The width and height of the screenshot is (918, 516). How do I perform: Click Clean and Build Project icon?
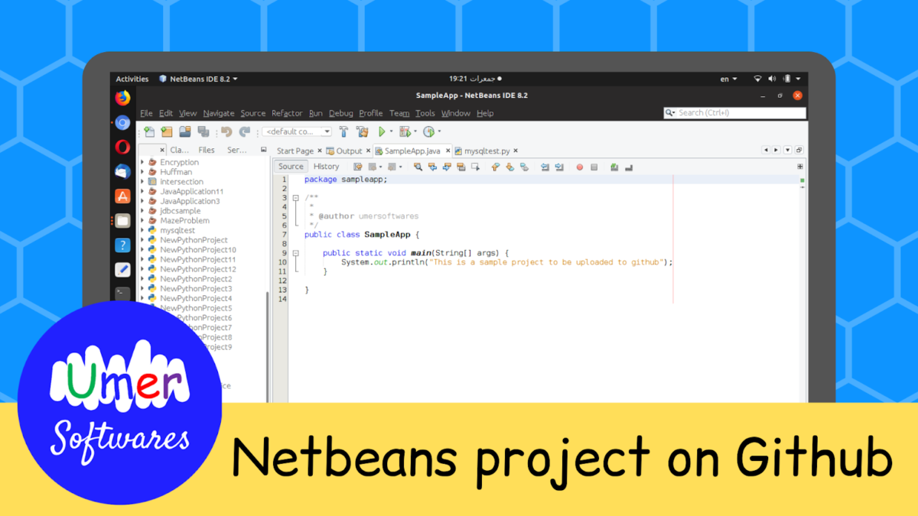click(363, 132)
